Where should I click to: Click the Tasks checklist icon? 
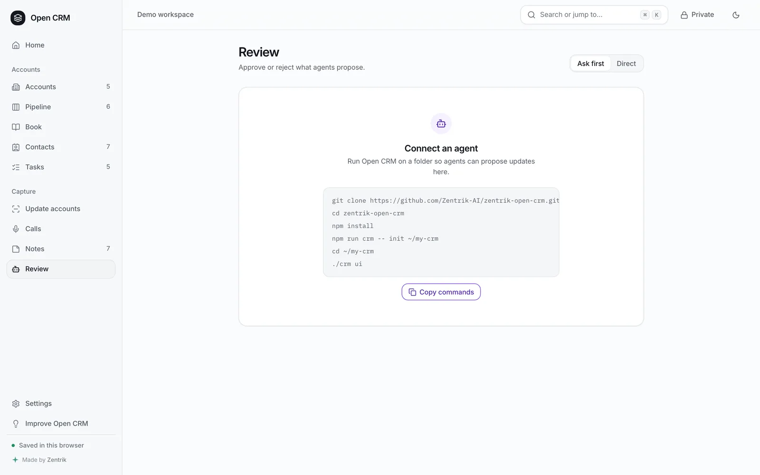point(16,167)
